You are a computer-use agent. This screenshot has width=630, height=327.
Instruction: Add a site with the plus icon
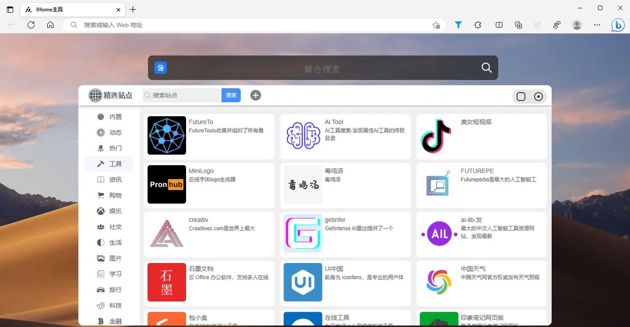tap(255, 95)
